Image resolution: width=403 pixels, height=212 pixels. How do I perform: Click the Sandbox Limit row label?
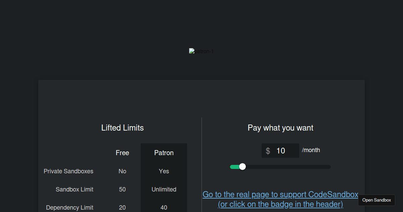tap(75, 189)
